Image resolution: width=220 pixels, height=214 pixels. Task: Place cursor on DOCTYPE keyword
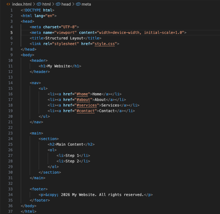click(33, 10)
